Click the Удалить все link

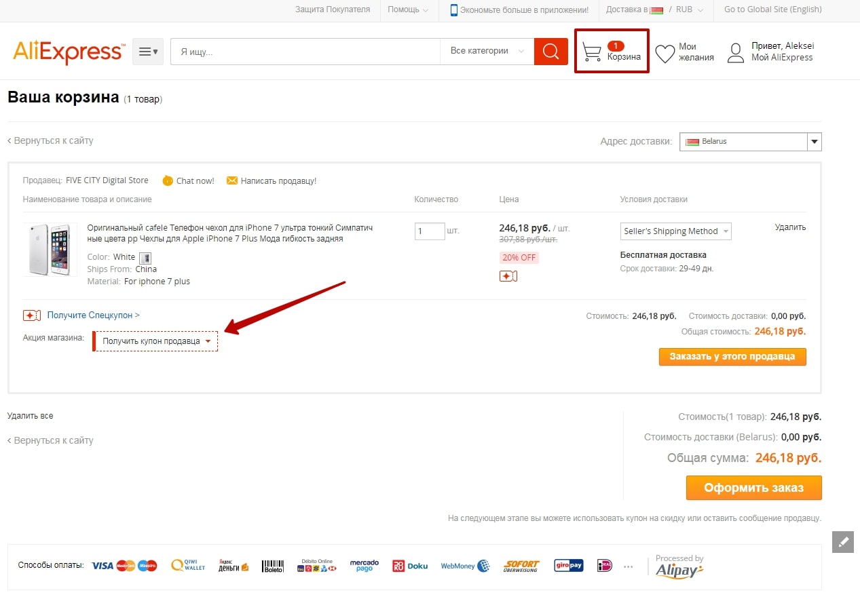(30, 416)
